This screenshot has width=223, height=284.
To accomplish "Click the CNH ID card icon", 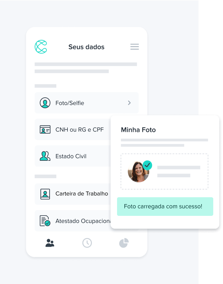I will coord(45,129).
